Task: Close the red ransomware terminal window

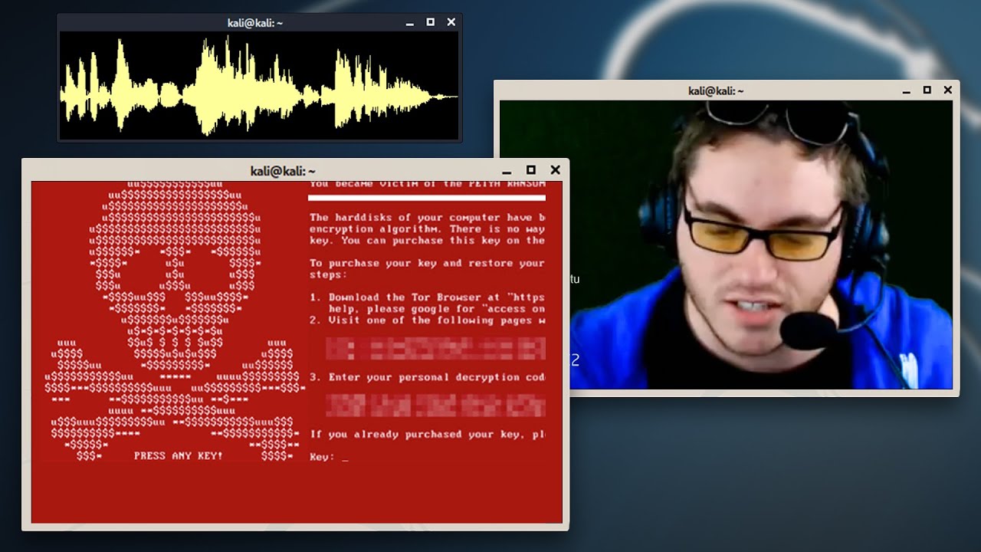Action: point(555,170)
